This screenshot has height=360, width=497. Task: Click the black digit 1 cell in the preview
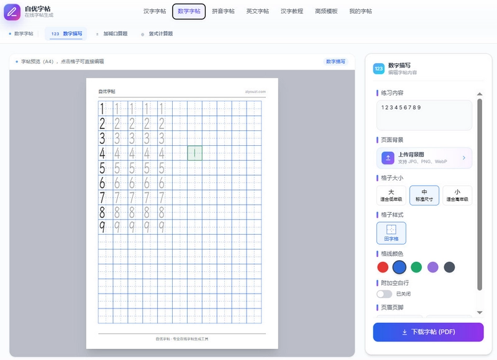106,109
